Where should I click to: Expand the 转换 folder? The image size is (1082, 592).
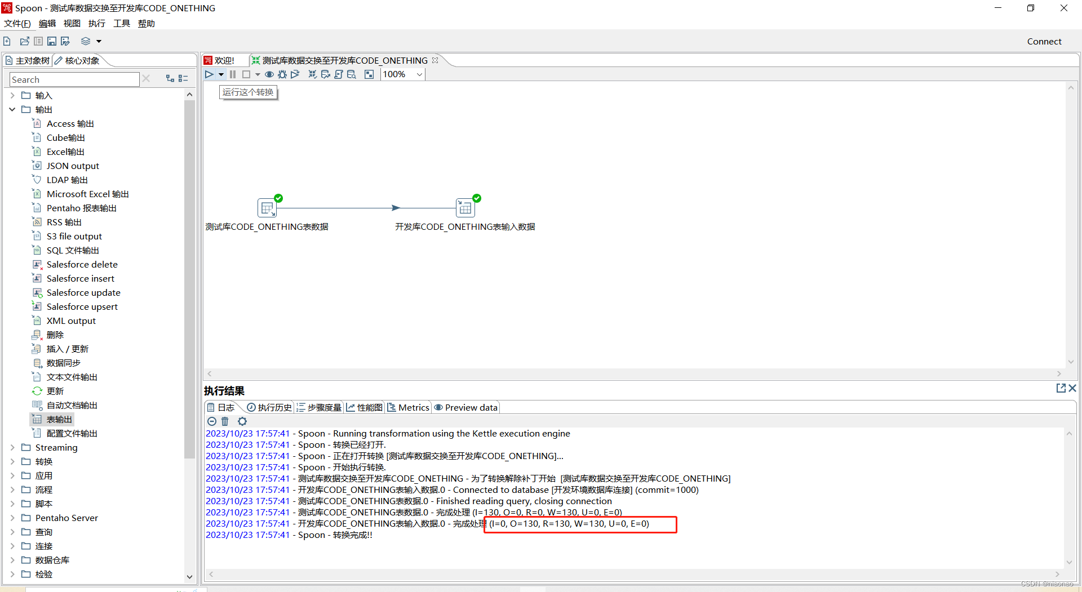point(12,461)
